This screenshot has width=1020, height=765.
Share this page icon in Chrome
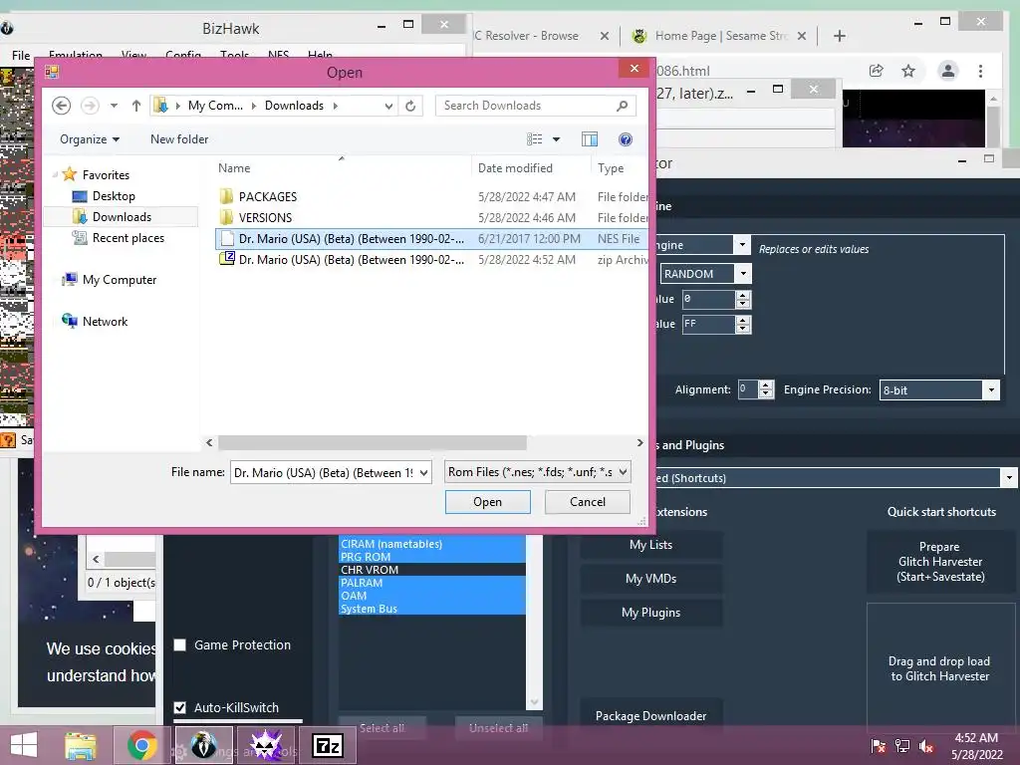point(877,71)
